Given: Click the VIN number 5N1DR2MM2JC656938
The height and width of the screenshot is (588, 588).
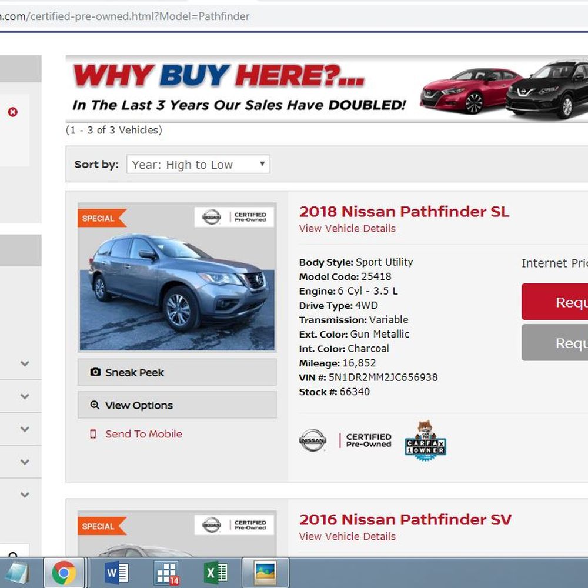Looking at the screenshot, I should tap(383, 377).
